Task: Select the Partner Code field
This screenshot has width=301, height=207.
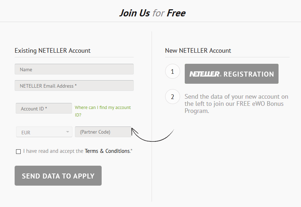Action: [103, 132]
